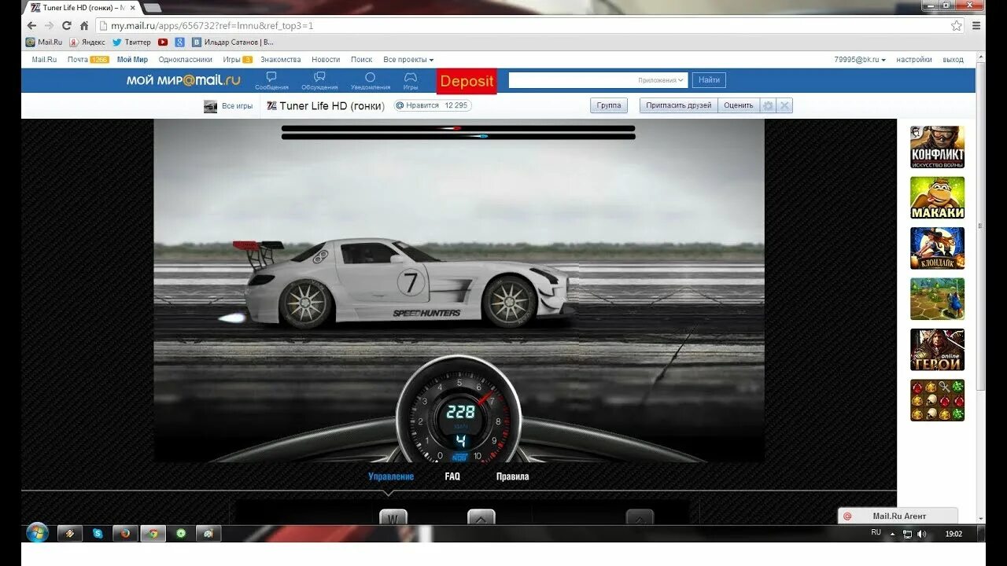Open the Управление tab below the game
1007x566 pixels.
[390, 476]
